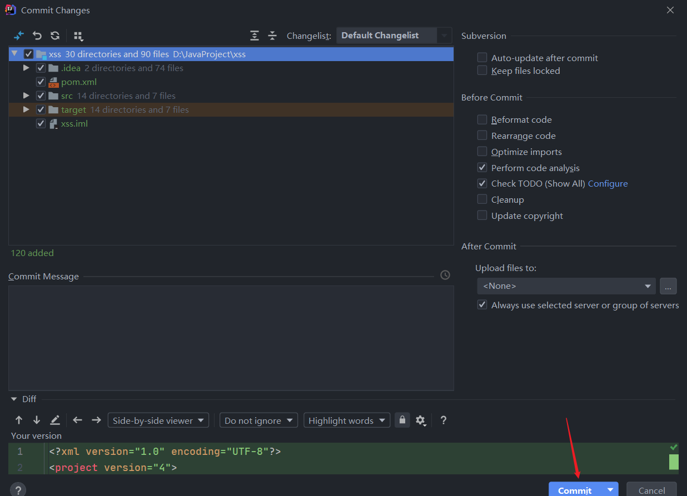Enable Cleanup option
This screenshot has width=687, height=496.
tap(482, 199)
